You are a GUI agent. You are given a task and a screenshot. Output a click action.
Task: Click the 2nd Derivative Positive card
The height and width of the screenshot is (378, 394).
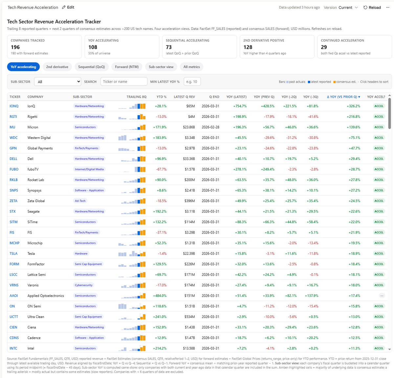pyautogui.click(x=277, y=47)
